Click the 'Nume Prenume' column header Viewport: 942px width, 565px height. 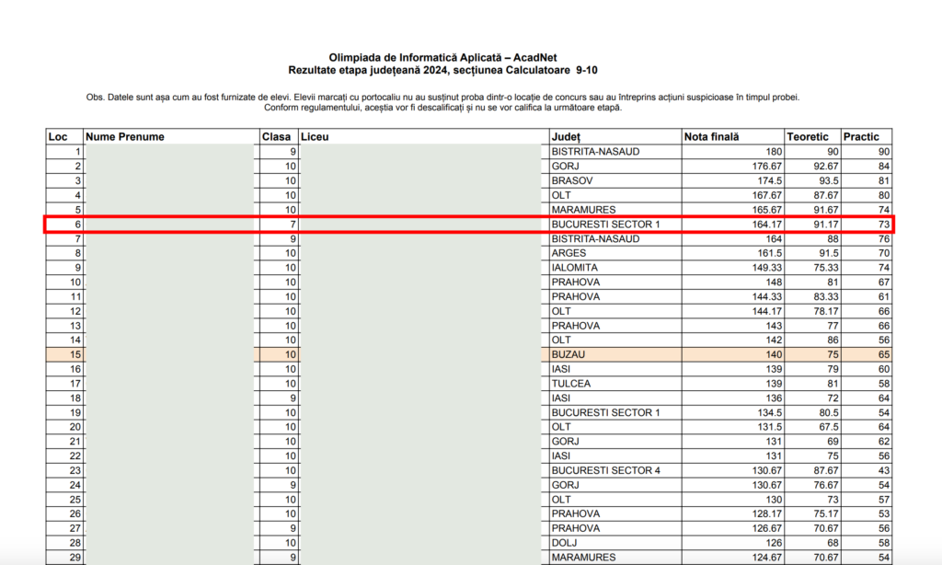click(x=125, y=137)
